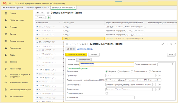Expand the Арендодатель dropdown arrow

(x=154, y=89)
